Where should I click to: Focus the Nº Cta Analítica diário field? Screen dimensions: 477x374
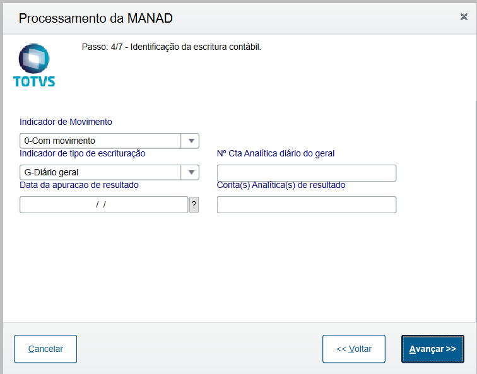pyautogui.click(x=307, y=173)
